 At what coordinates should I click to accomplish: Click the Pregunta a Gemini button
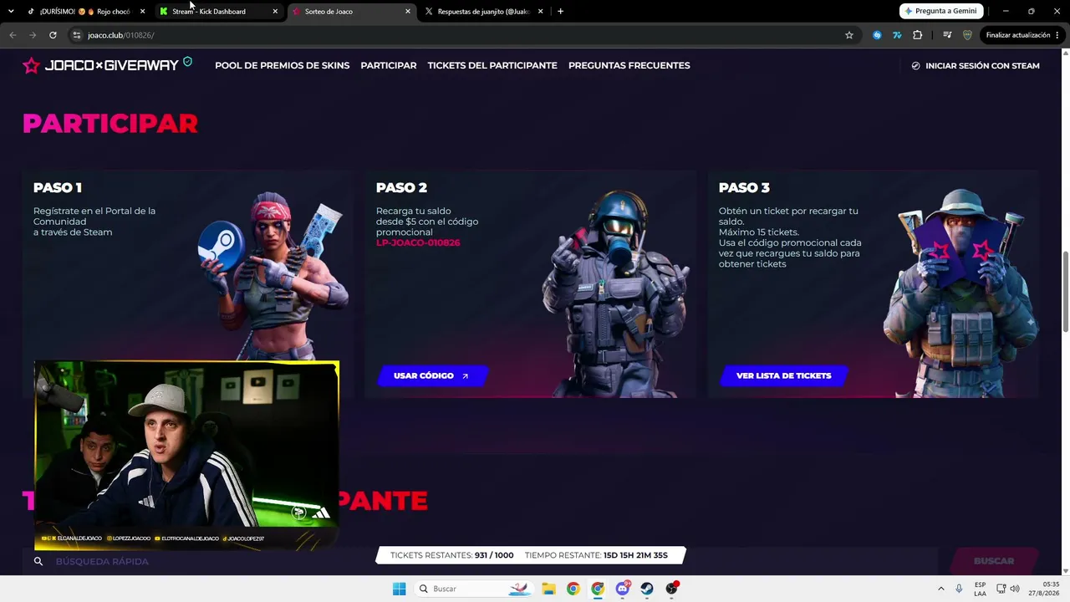pyautogui.click(x=942, y=11)
